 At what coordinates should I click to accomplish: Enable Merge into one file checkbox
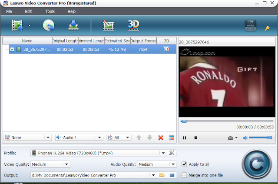tap(184, 175)
